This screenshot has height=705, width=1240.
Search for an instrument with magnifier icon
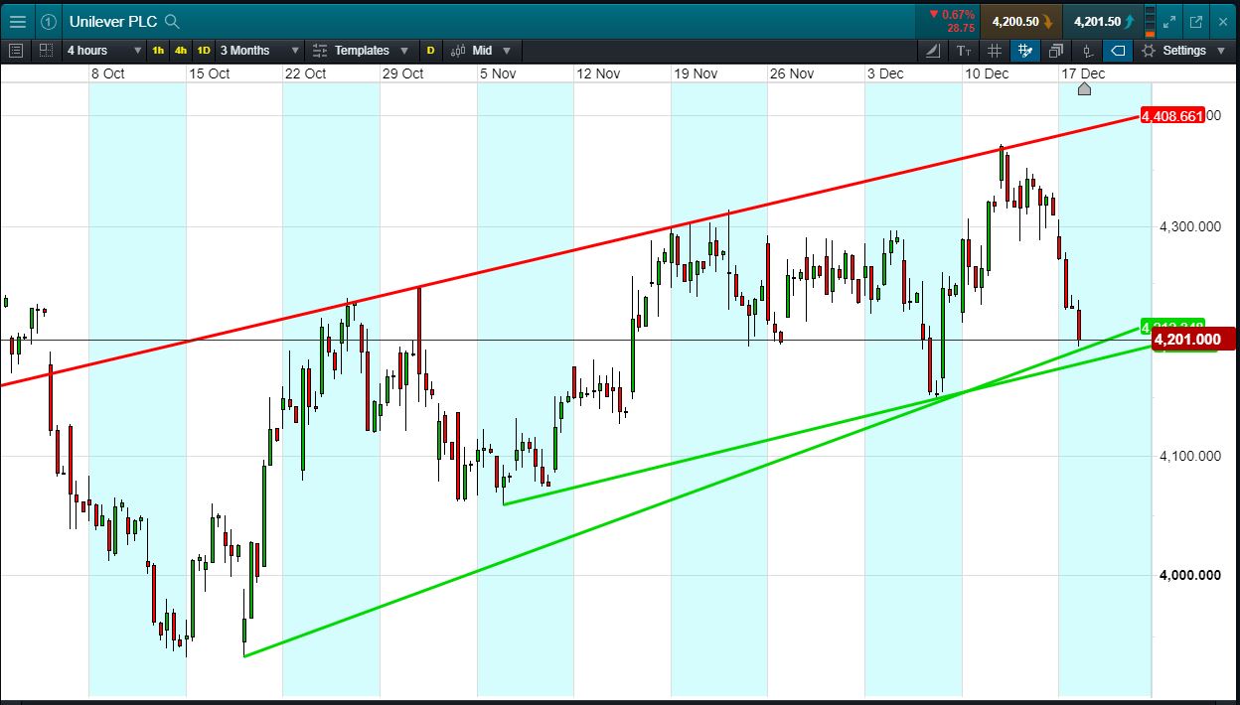click(173, 21)
